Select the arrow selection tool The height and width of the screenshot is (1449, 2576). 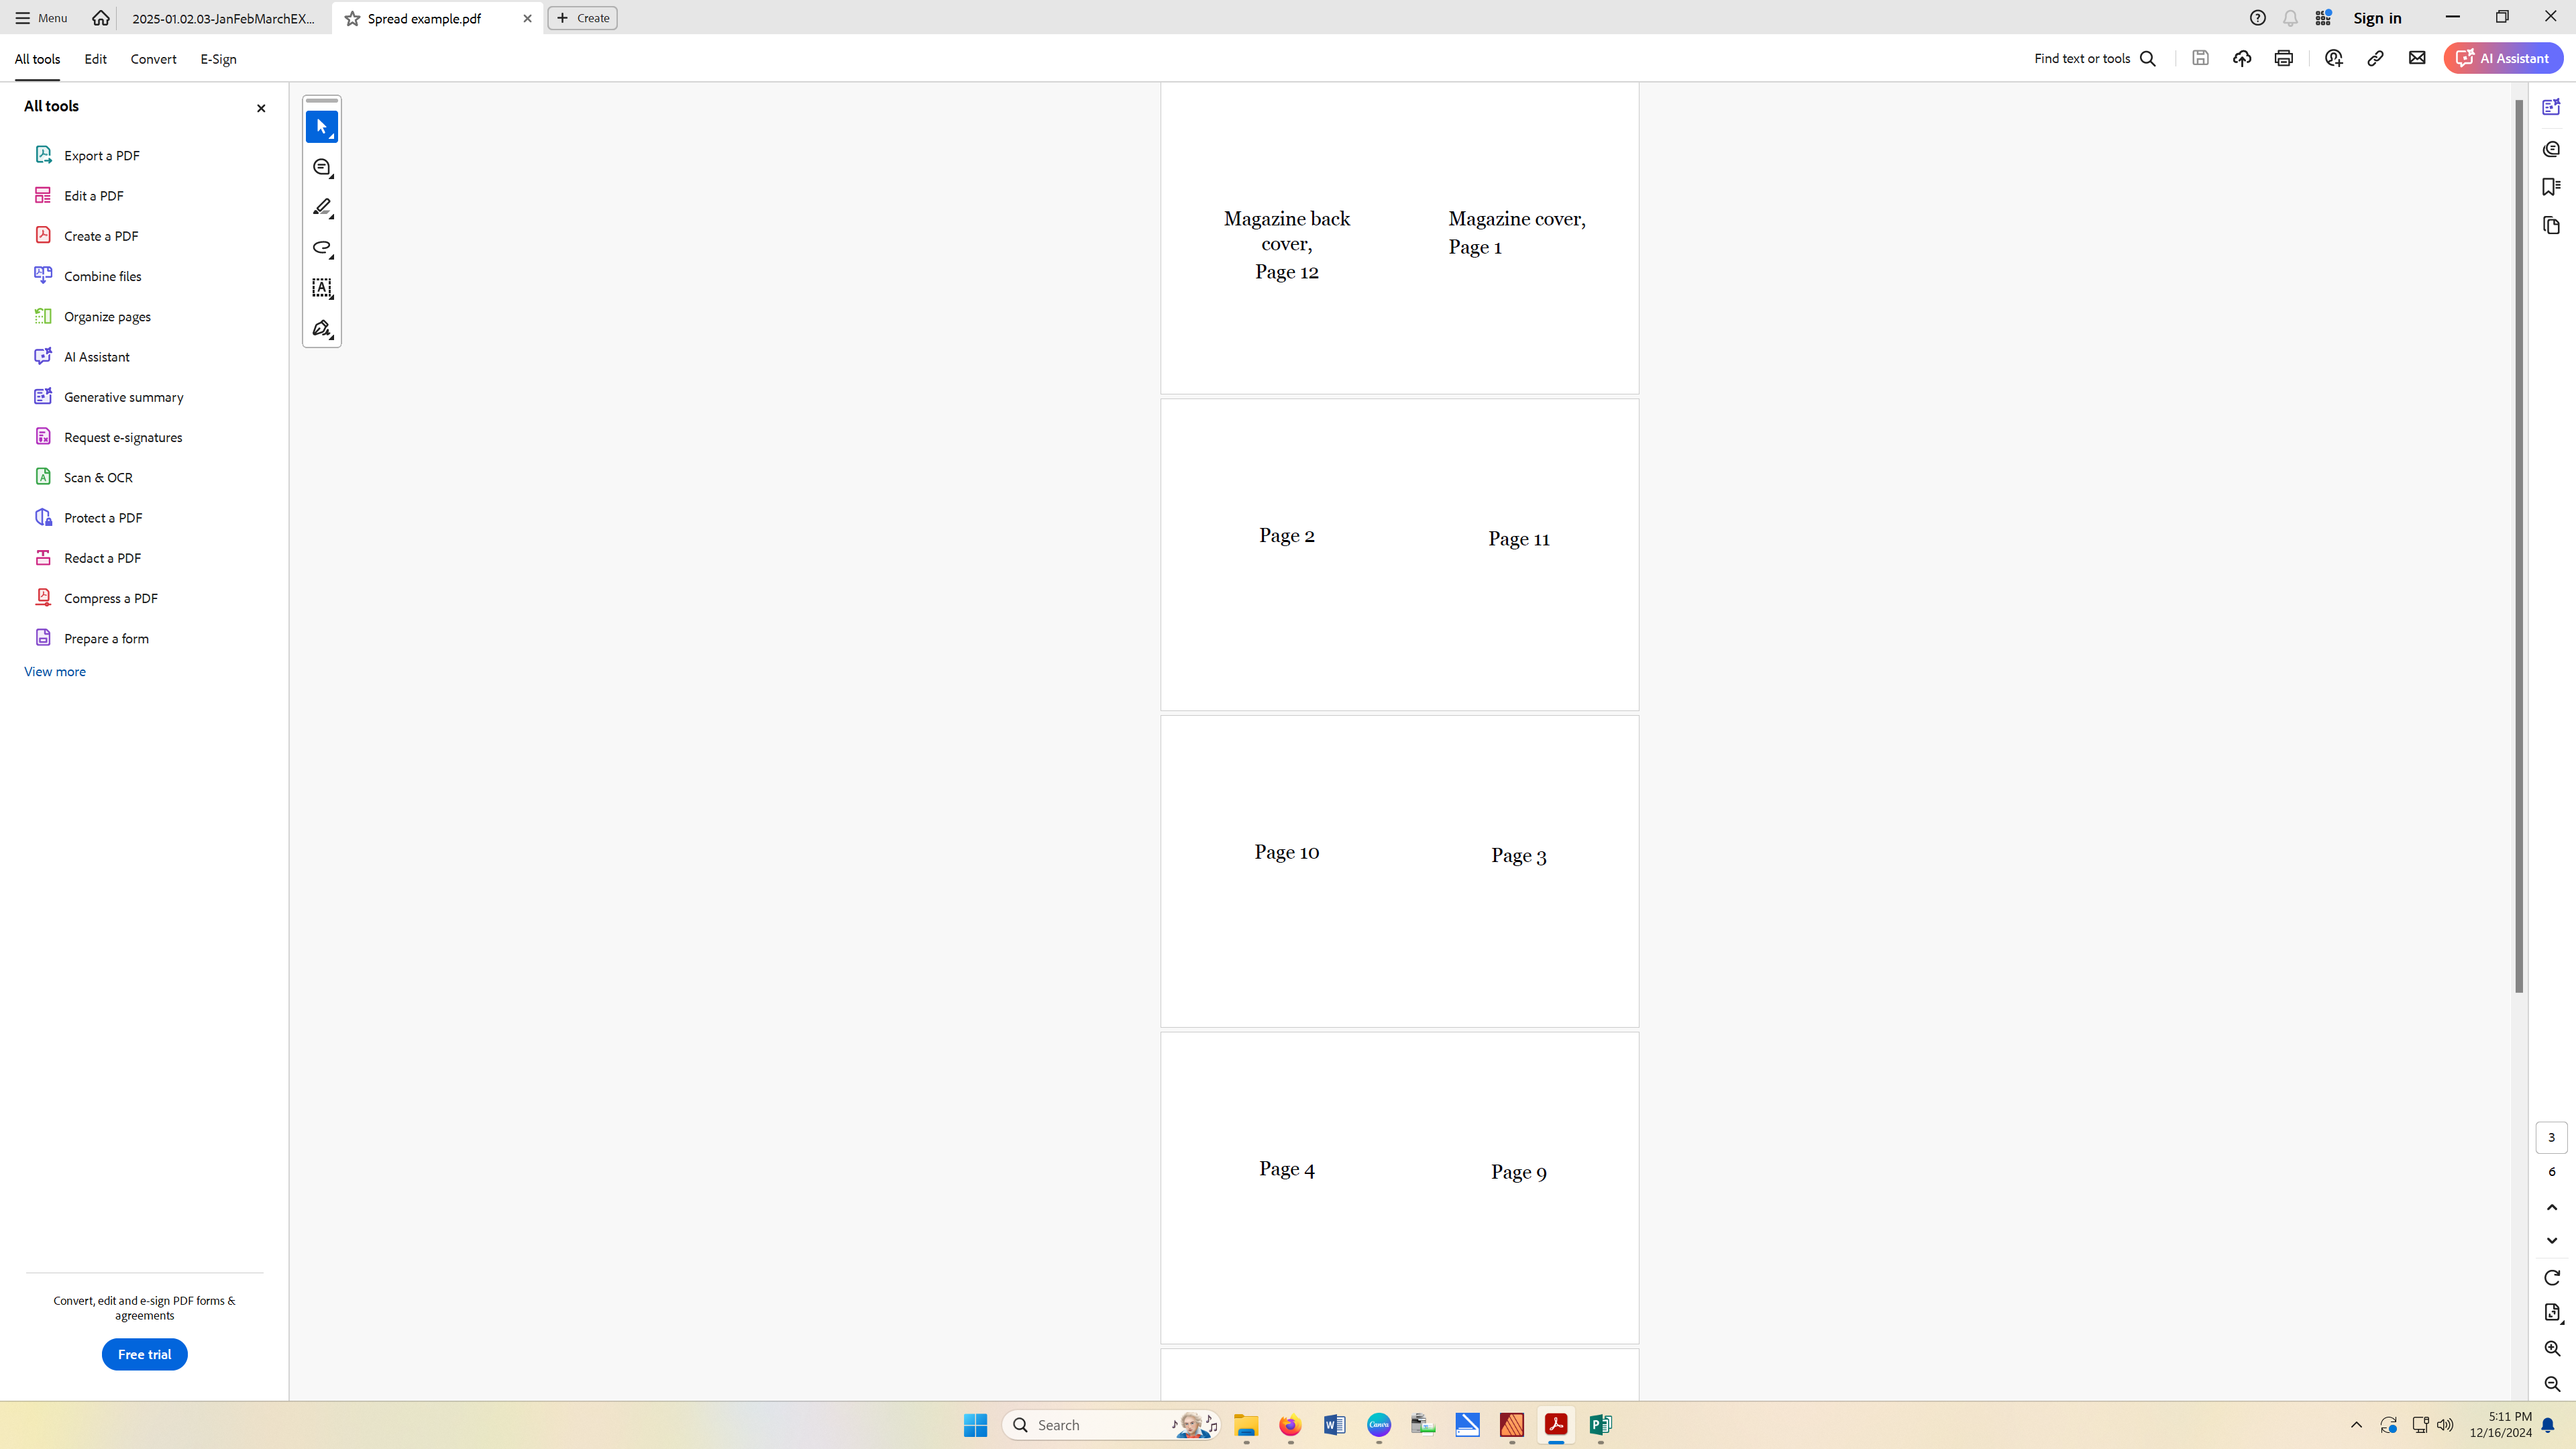coord(321,127)
